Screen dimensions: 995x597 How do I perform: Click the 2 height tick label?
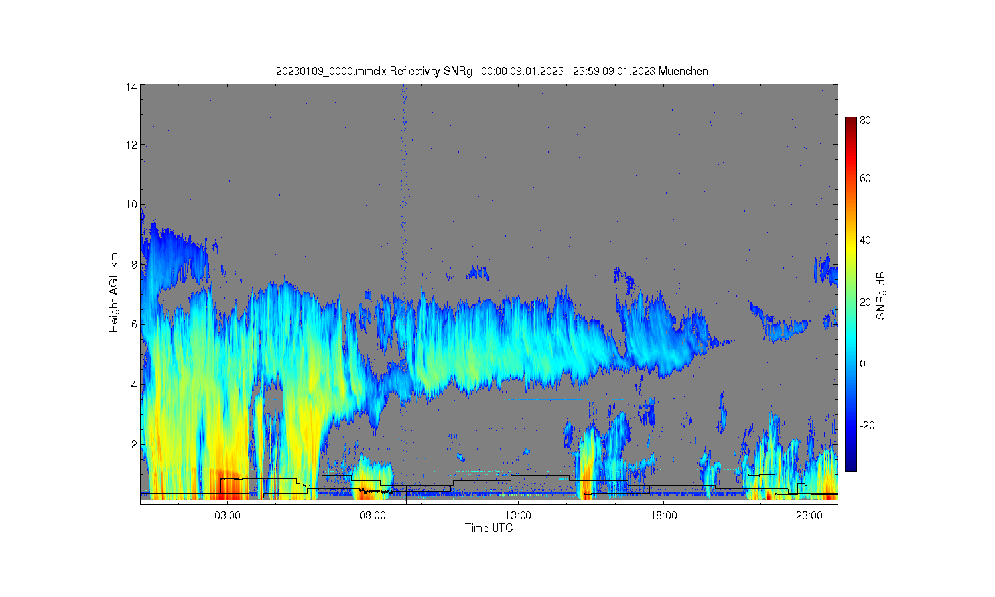pos(135,444)
